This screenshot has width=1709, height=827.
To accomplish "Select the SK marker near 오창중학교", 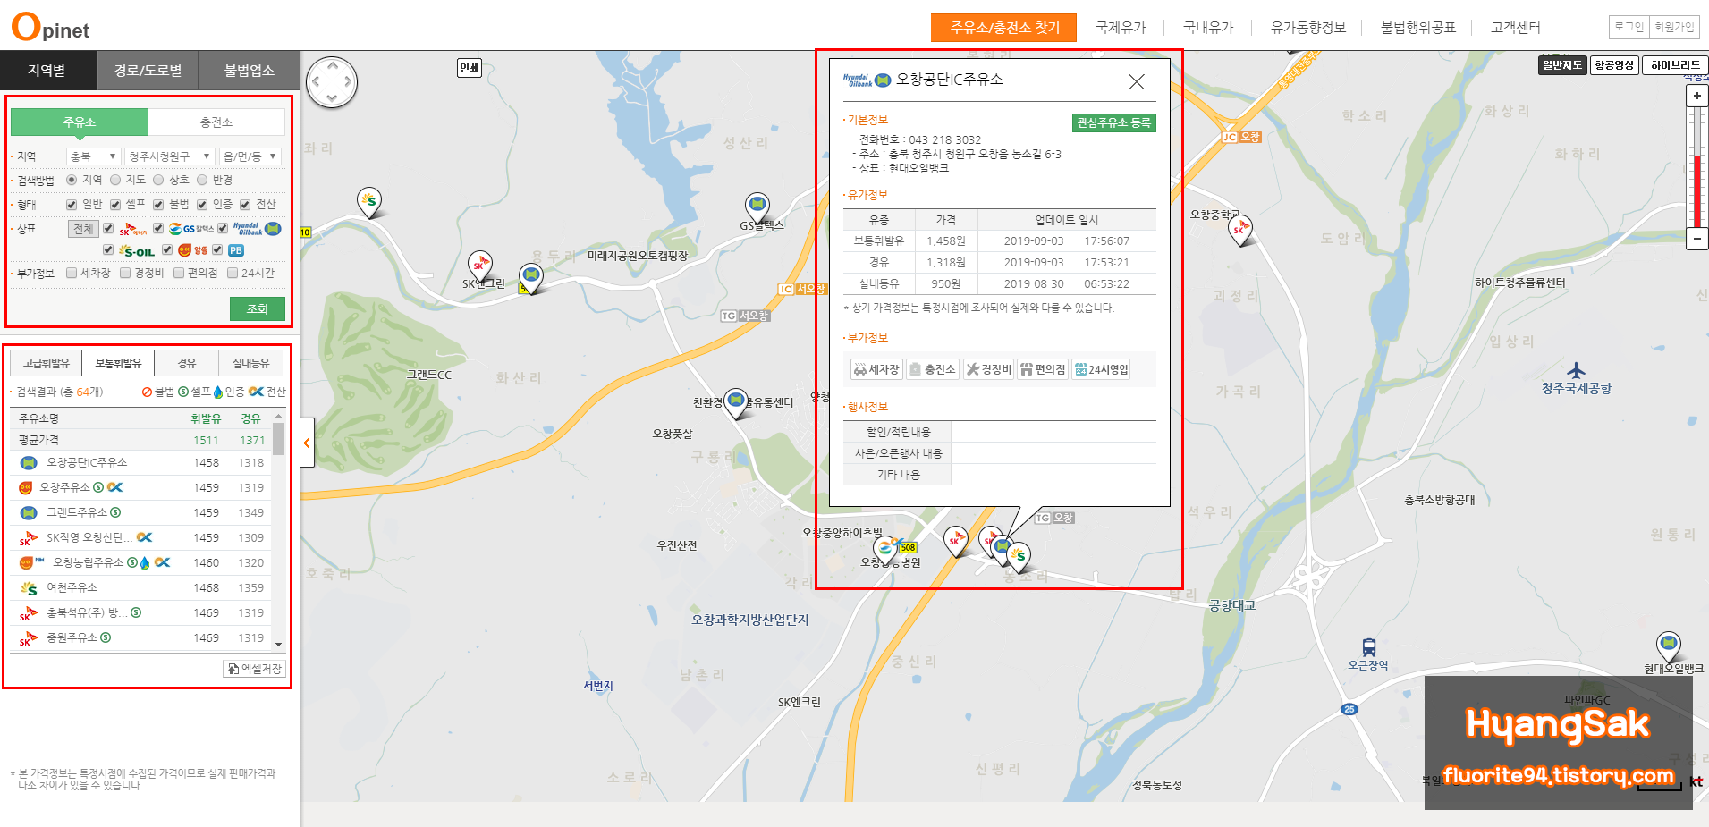I will [x=1240, y=231].
